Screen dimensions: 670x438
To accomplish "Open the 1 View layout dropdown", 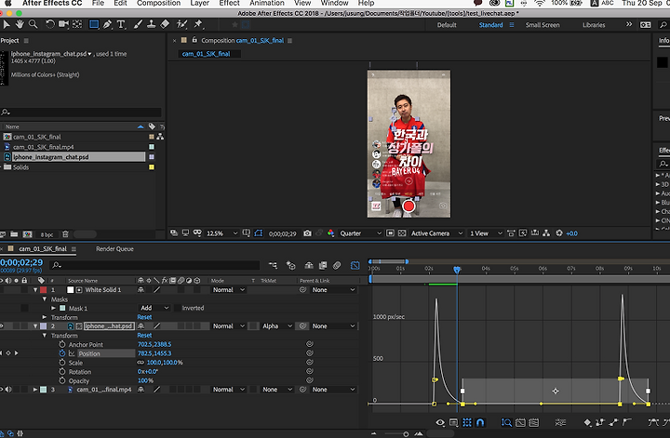I will [487, 233].
